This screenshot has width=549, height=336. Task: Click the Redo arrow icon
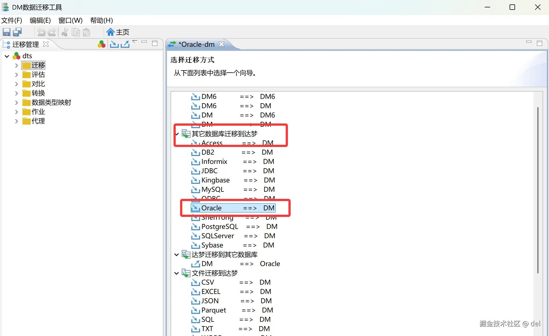[52, 32]
